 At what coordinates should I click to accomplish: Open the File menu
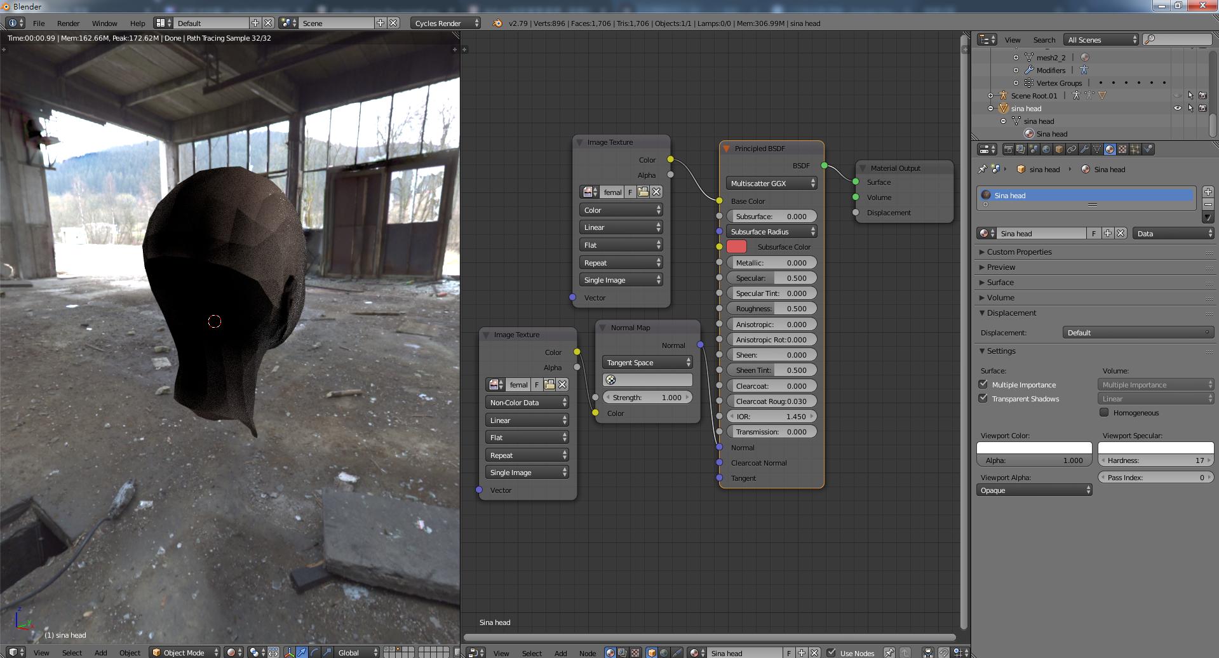pos(39,23)
